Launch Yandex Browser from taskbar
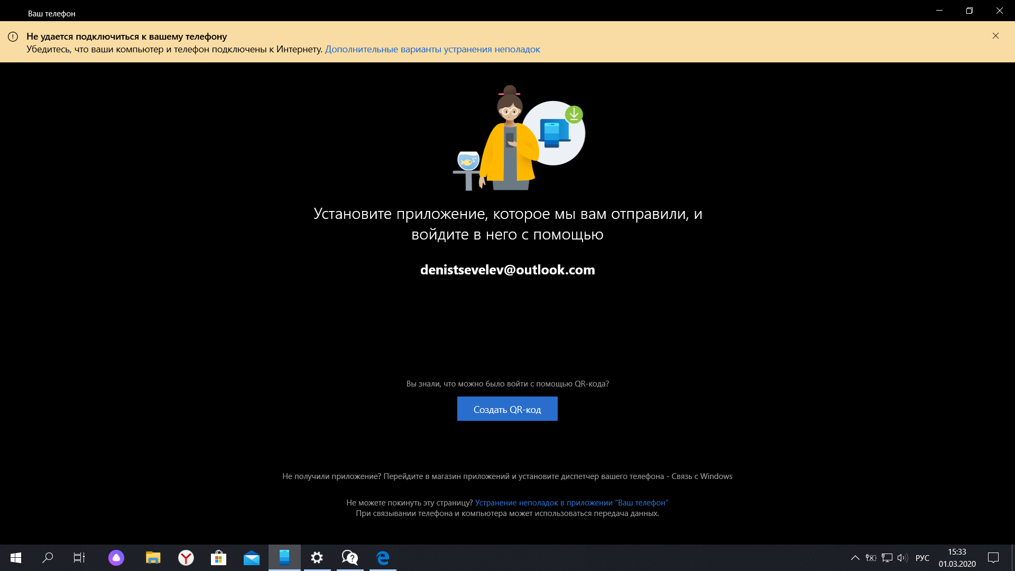 pos(186,558)
